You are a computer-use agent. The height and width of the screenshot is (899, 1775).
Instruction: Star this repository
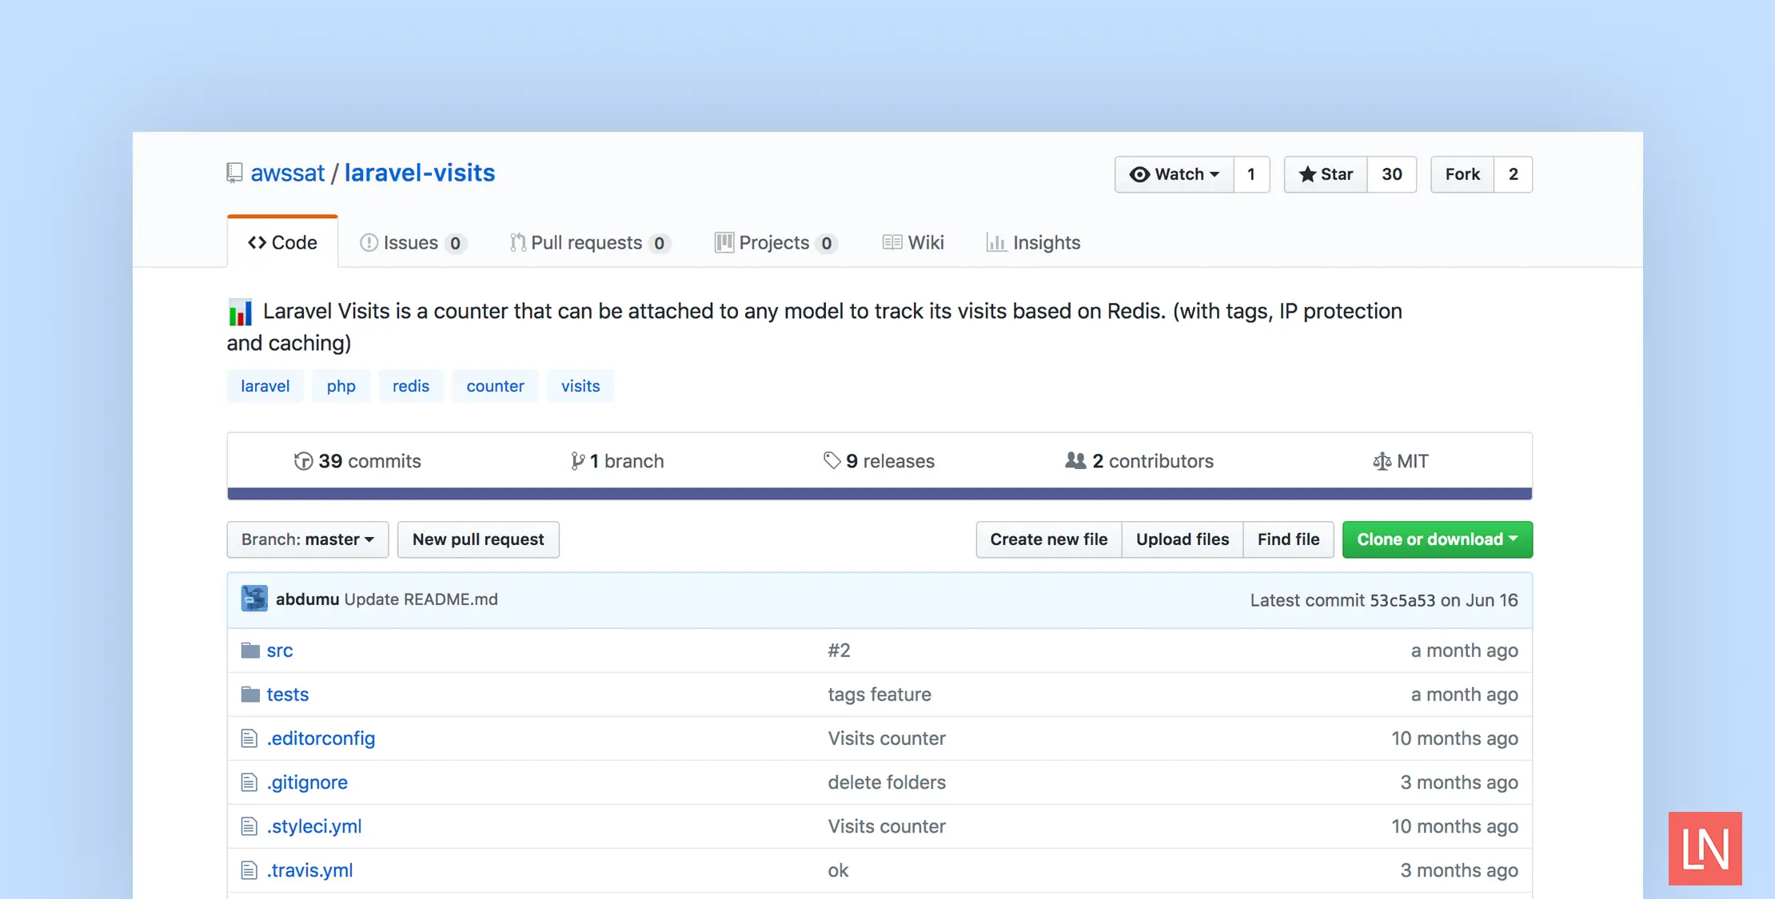[1326, 174]
